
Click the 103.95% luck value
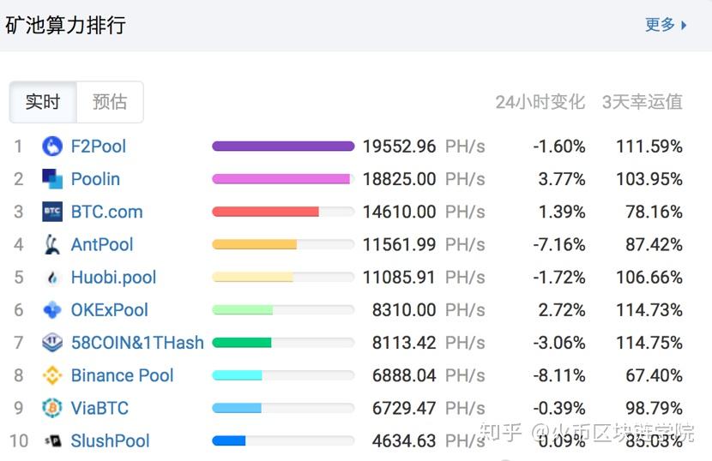(649, 179)
